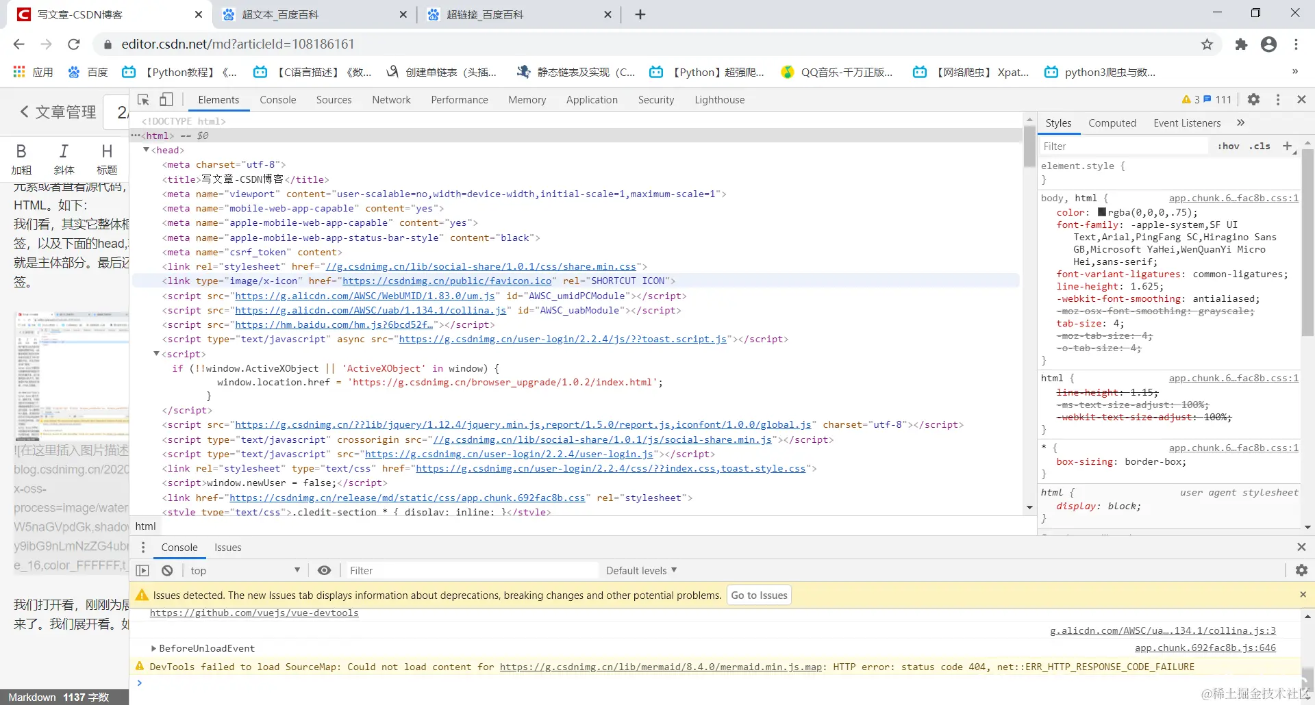Viewport: 1315px width, 705px height.
Task: Open the Default levels dropdown
Action: (x=641, y=570)
